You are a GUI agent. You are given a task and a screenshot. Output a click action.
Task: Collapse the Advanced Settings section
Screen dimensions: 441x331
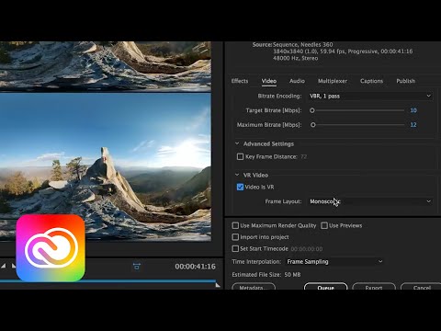pyautogui.click(x=237, y=143)
